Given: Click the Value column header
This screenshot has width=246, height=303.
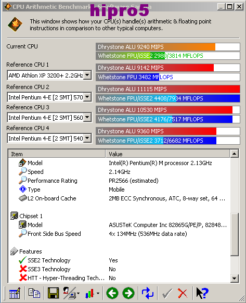Looking at the screenshot, I should point(168,154).
